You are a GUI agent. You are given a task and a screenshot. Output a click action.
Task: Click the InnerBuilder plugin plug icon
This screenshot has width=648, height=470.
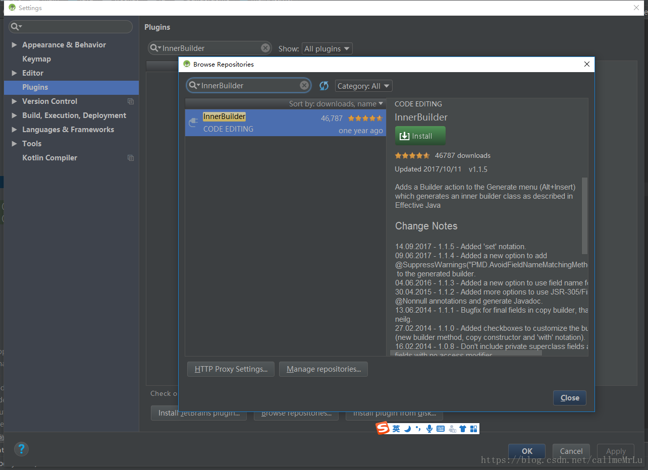pos(193,122)
